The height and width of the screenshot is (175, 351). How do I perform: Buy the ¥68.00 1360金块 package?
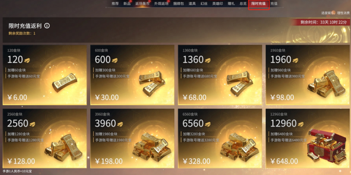[x=220, y=75]
